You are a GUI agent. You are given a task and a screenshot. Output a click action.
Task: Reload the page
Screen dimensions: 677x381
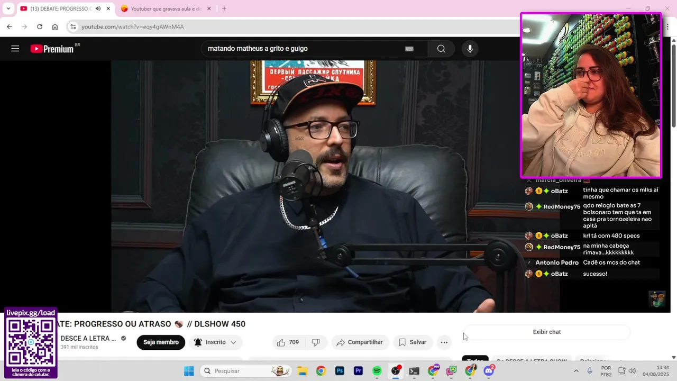point(40,26)
